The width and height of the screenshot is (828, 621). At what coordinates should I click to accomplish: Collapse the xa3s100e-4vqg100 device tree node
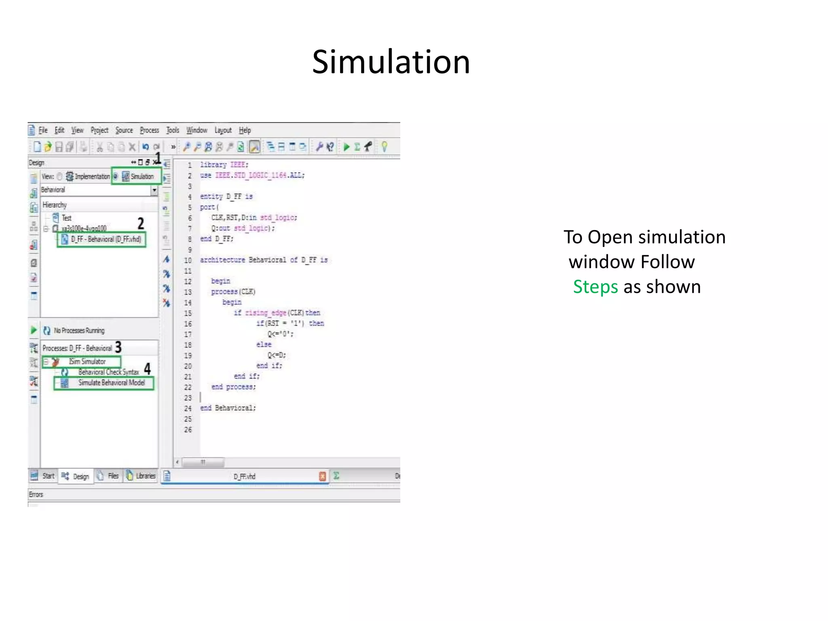click(x=46, y=229)
